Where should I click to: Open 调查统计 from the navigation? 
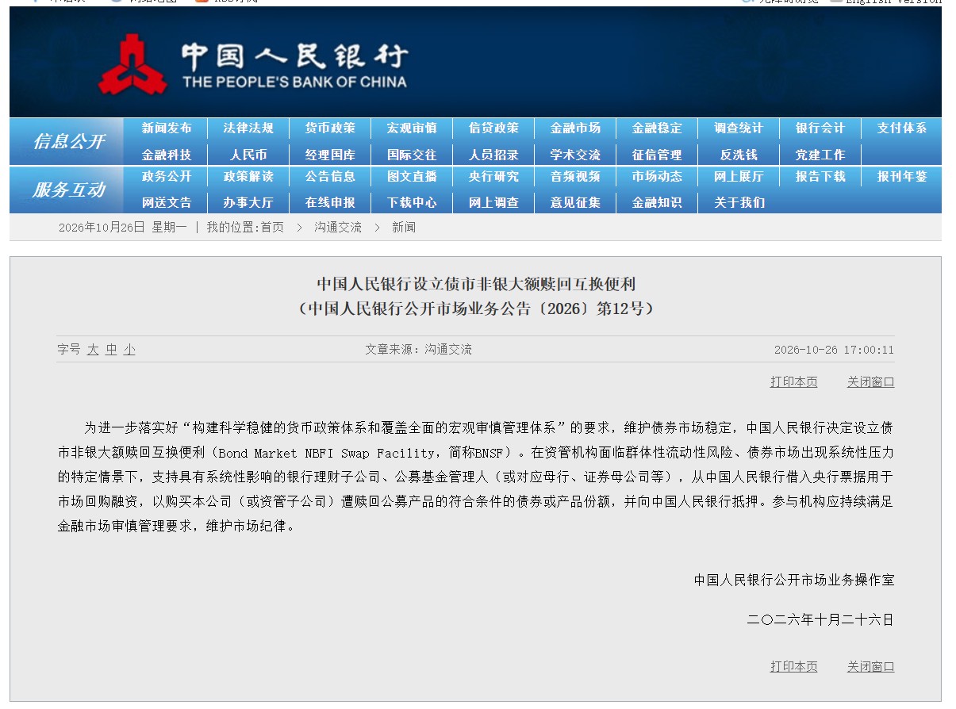click(739, 128)
